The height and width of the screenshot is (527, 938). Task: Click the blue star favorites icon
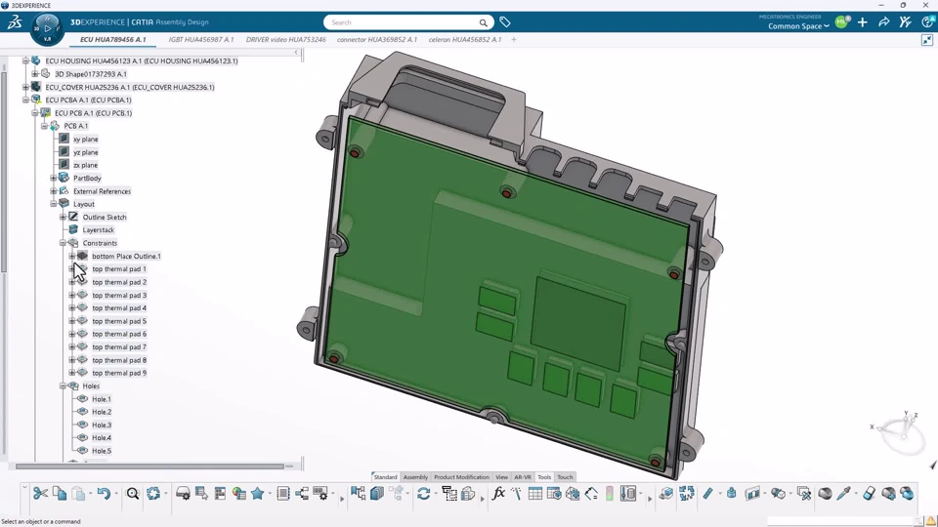[258, 494]
